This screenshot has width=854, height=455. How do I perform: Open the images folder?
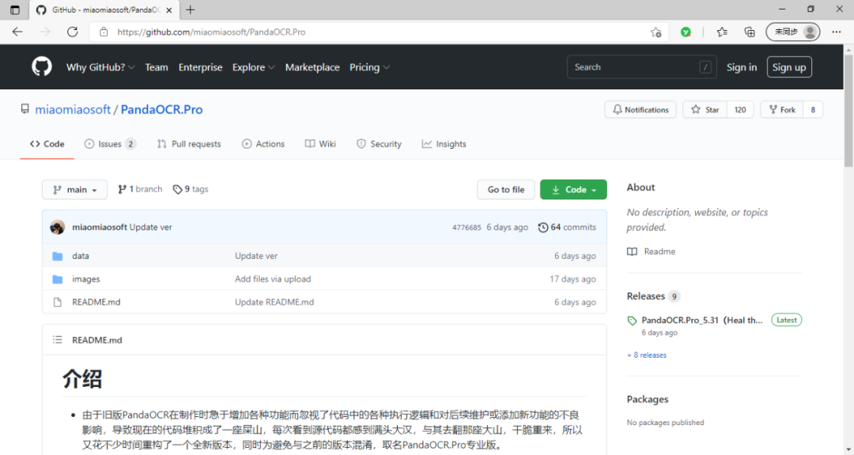86,279
